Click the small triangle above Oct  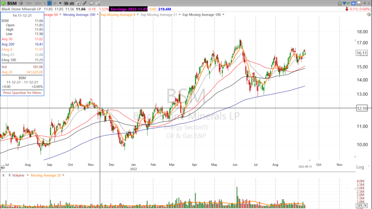pos(309,160)
